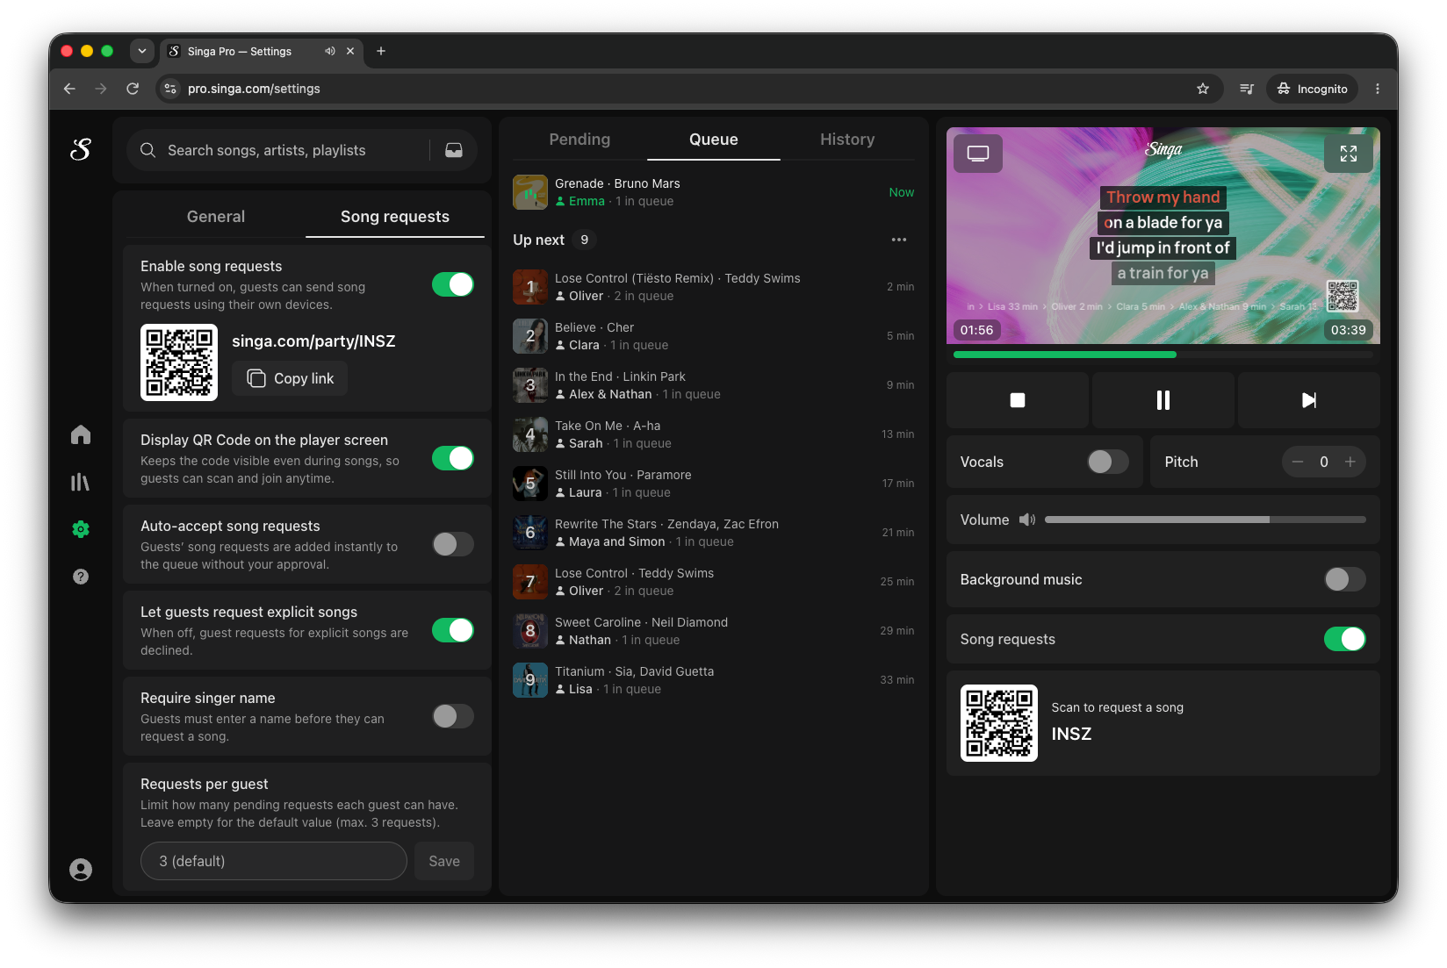Go back in browser history
Viewport: 1447px width, 968px height.
click(x=69, y=89)
